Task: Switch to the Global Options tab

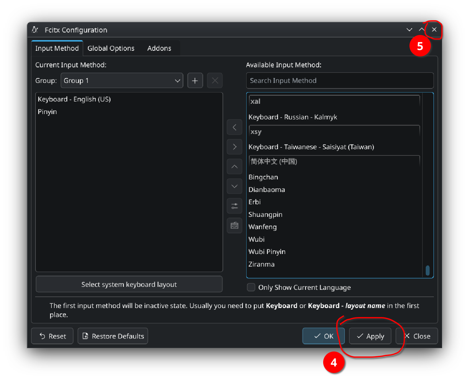Action: click(111, 48)
